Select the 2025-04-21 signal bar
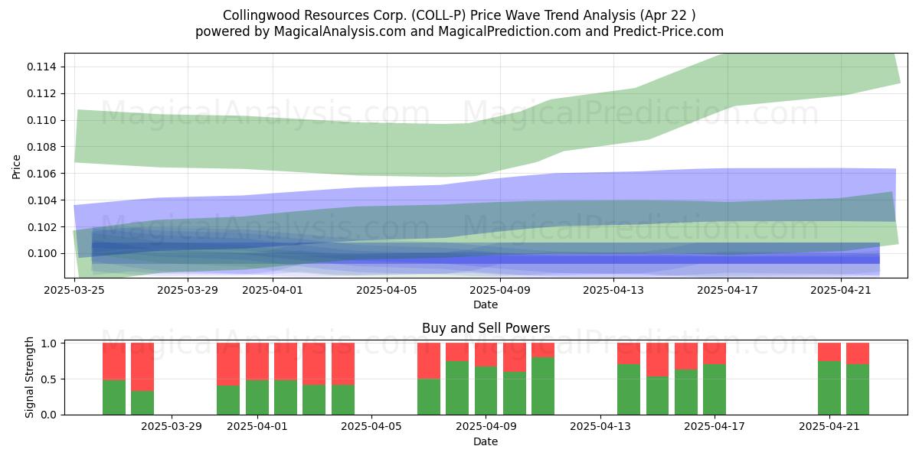Viewport: 919px width, 459px height. tap(829, 379)
